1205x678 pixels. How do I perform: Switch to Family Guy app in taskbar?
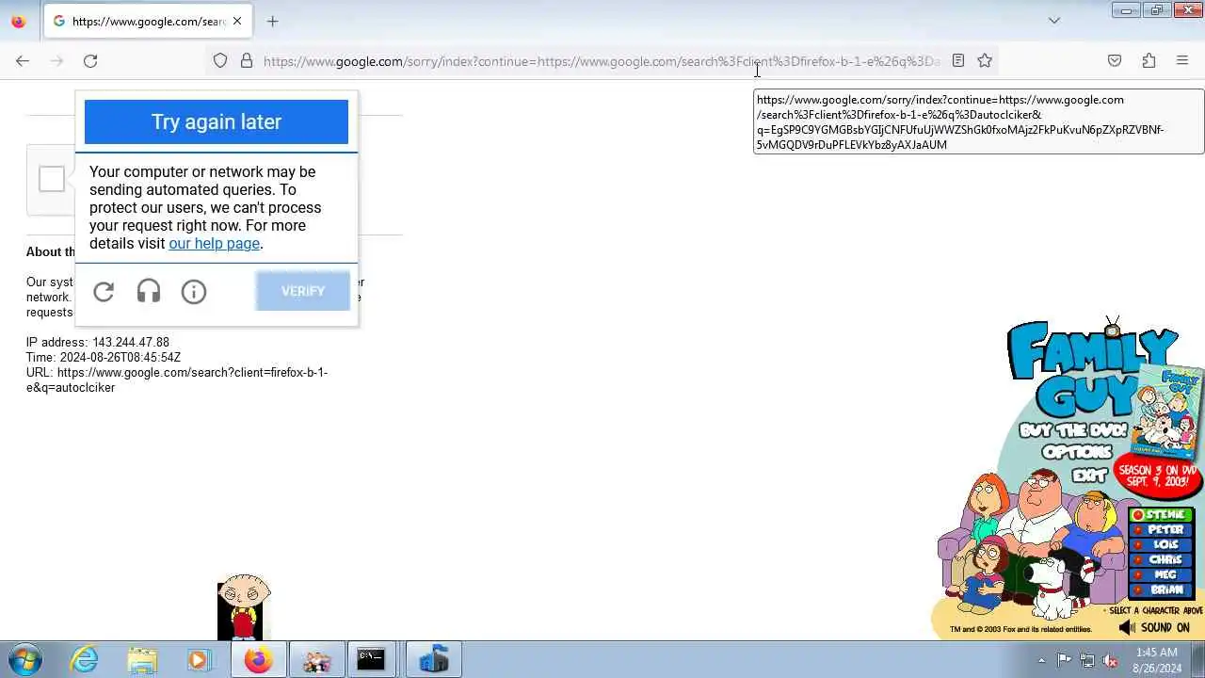(x=316, y=660)
